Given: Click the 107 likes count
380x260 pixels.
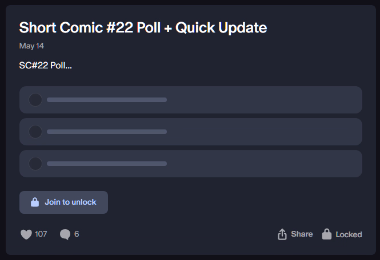Looking at the screenshot, I should [x=41, y=234].
